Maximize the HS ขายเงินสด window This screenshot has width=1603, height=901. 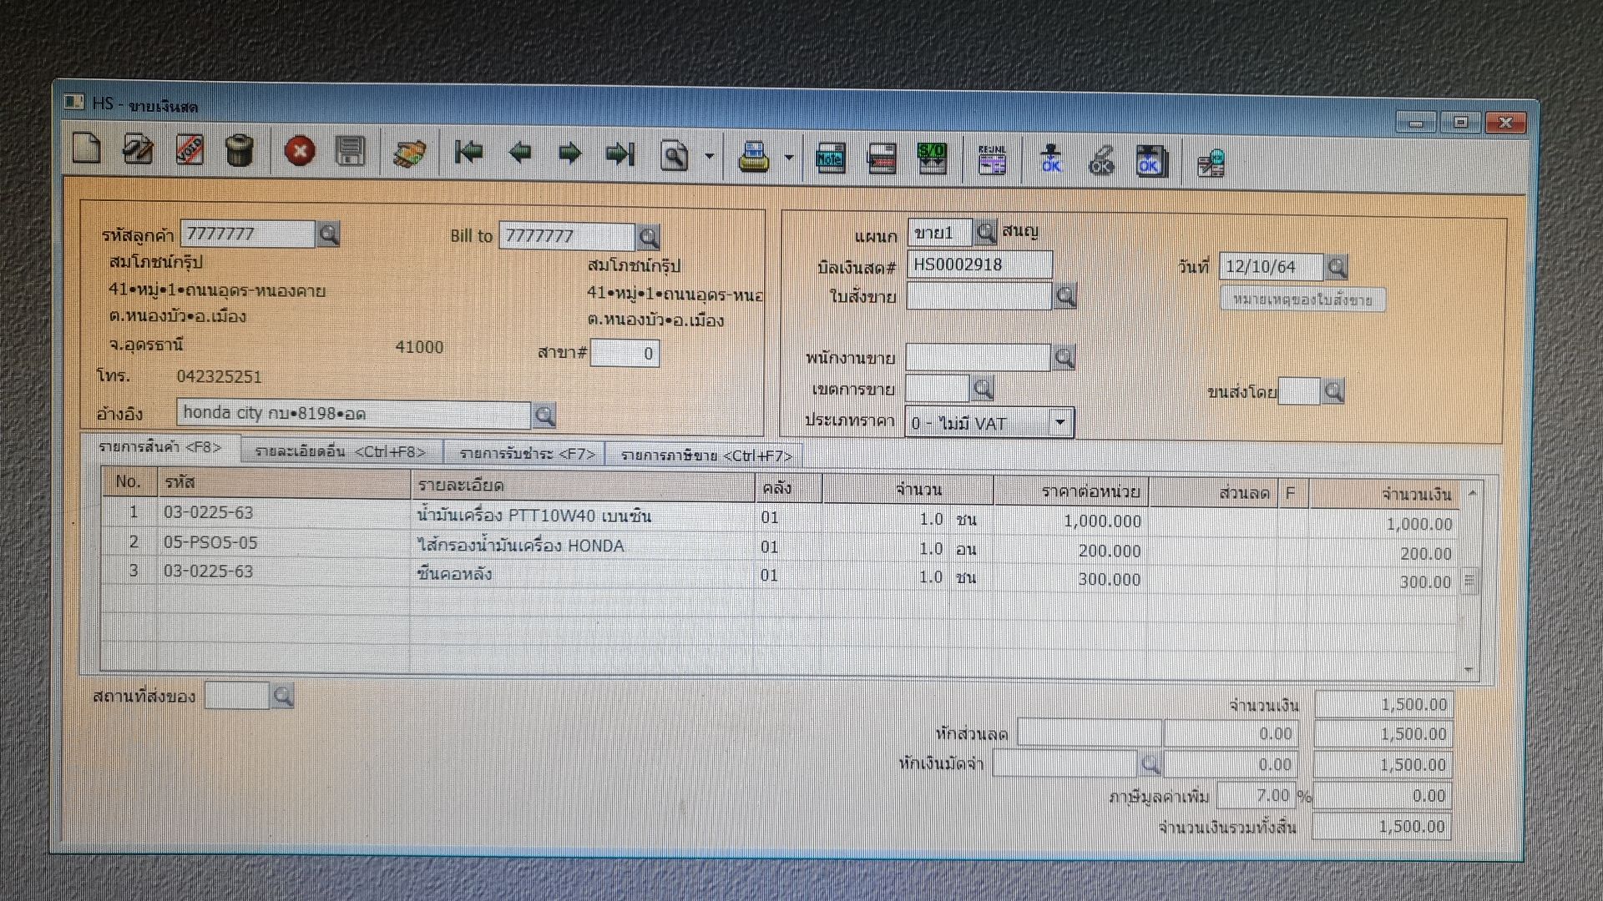(1461, 122)
